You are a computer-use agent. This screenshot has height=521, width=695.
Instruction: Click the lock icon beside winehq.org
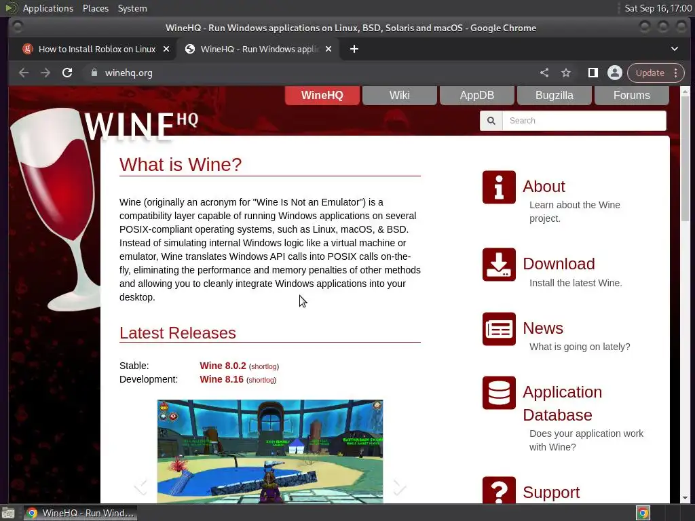click(x=94, y=73)
